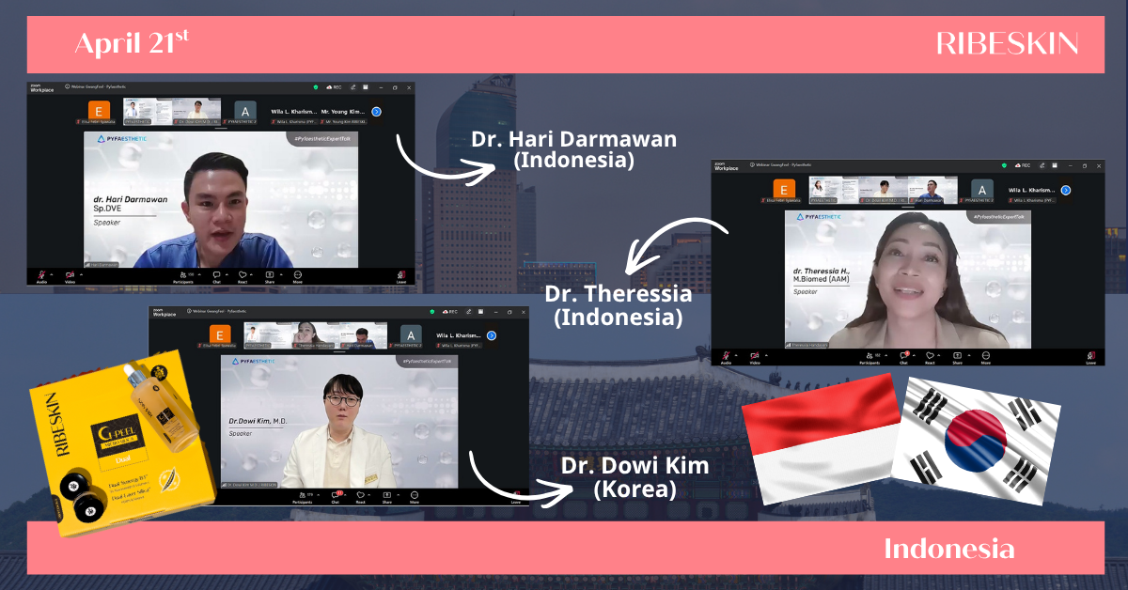
Task: Toggle Audio mute in Dr. Theressia's Zoom window
Action: 726,356
